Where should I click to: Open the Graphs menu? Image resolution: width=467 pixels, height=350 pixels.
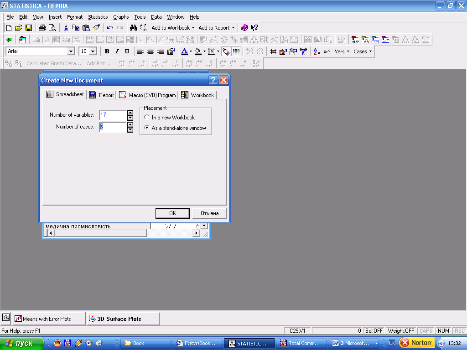[x=121, y=17]
